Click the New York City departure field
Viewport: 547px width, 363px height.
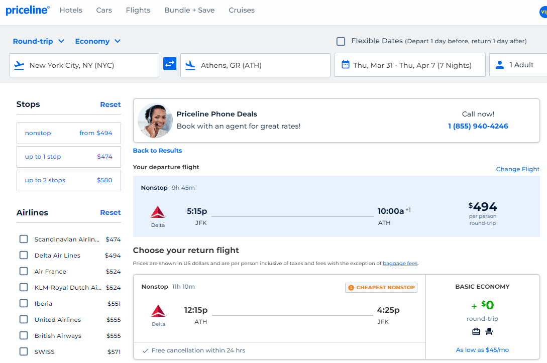[84, 65]
